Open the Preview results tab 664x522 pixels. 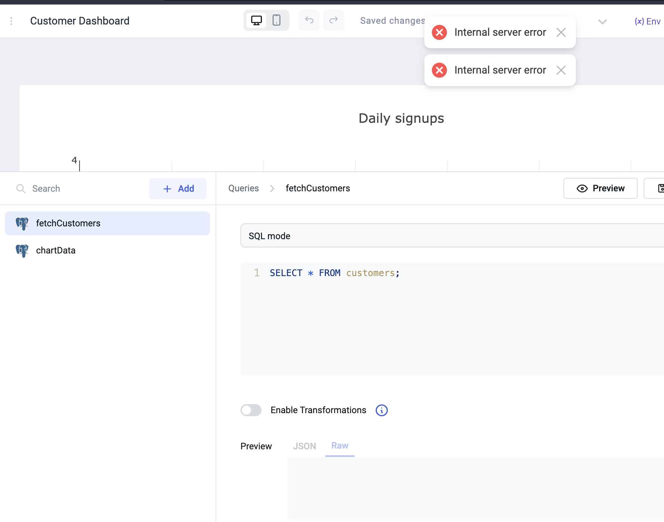click(x=256, y=446)
